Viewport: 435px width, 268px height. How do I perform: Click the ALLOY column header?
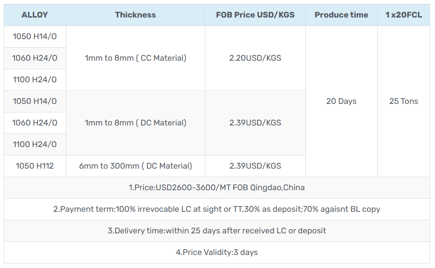[35, 15]
